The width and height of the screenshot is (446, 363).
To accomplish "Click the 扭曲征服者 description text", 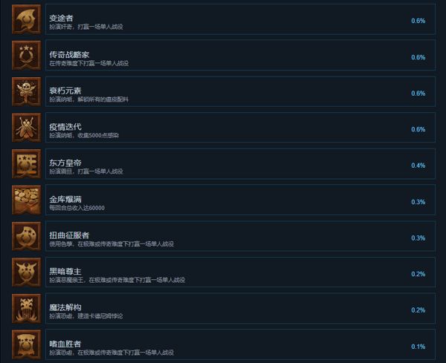I will (111, 244).
